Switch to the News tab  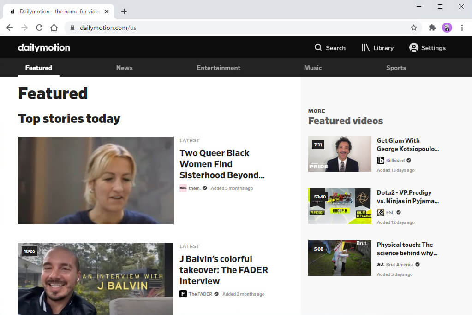click(x=124, y=68)
